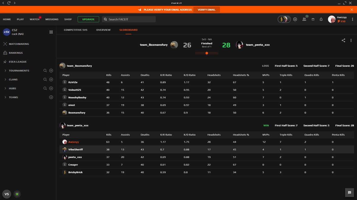Click the team_peeta_xxx header avatar
This screenshot has height=200, width=357.
[239, 45]
